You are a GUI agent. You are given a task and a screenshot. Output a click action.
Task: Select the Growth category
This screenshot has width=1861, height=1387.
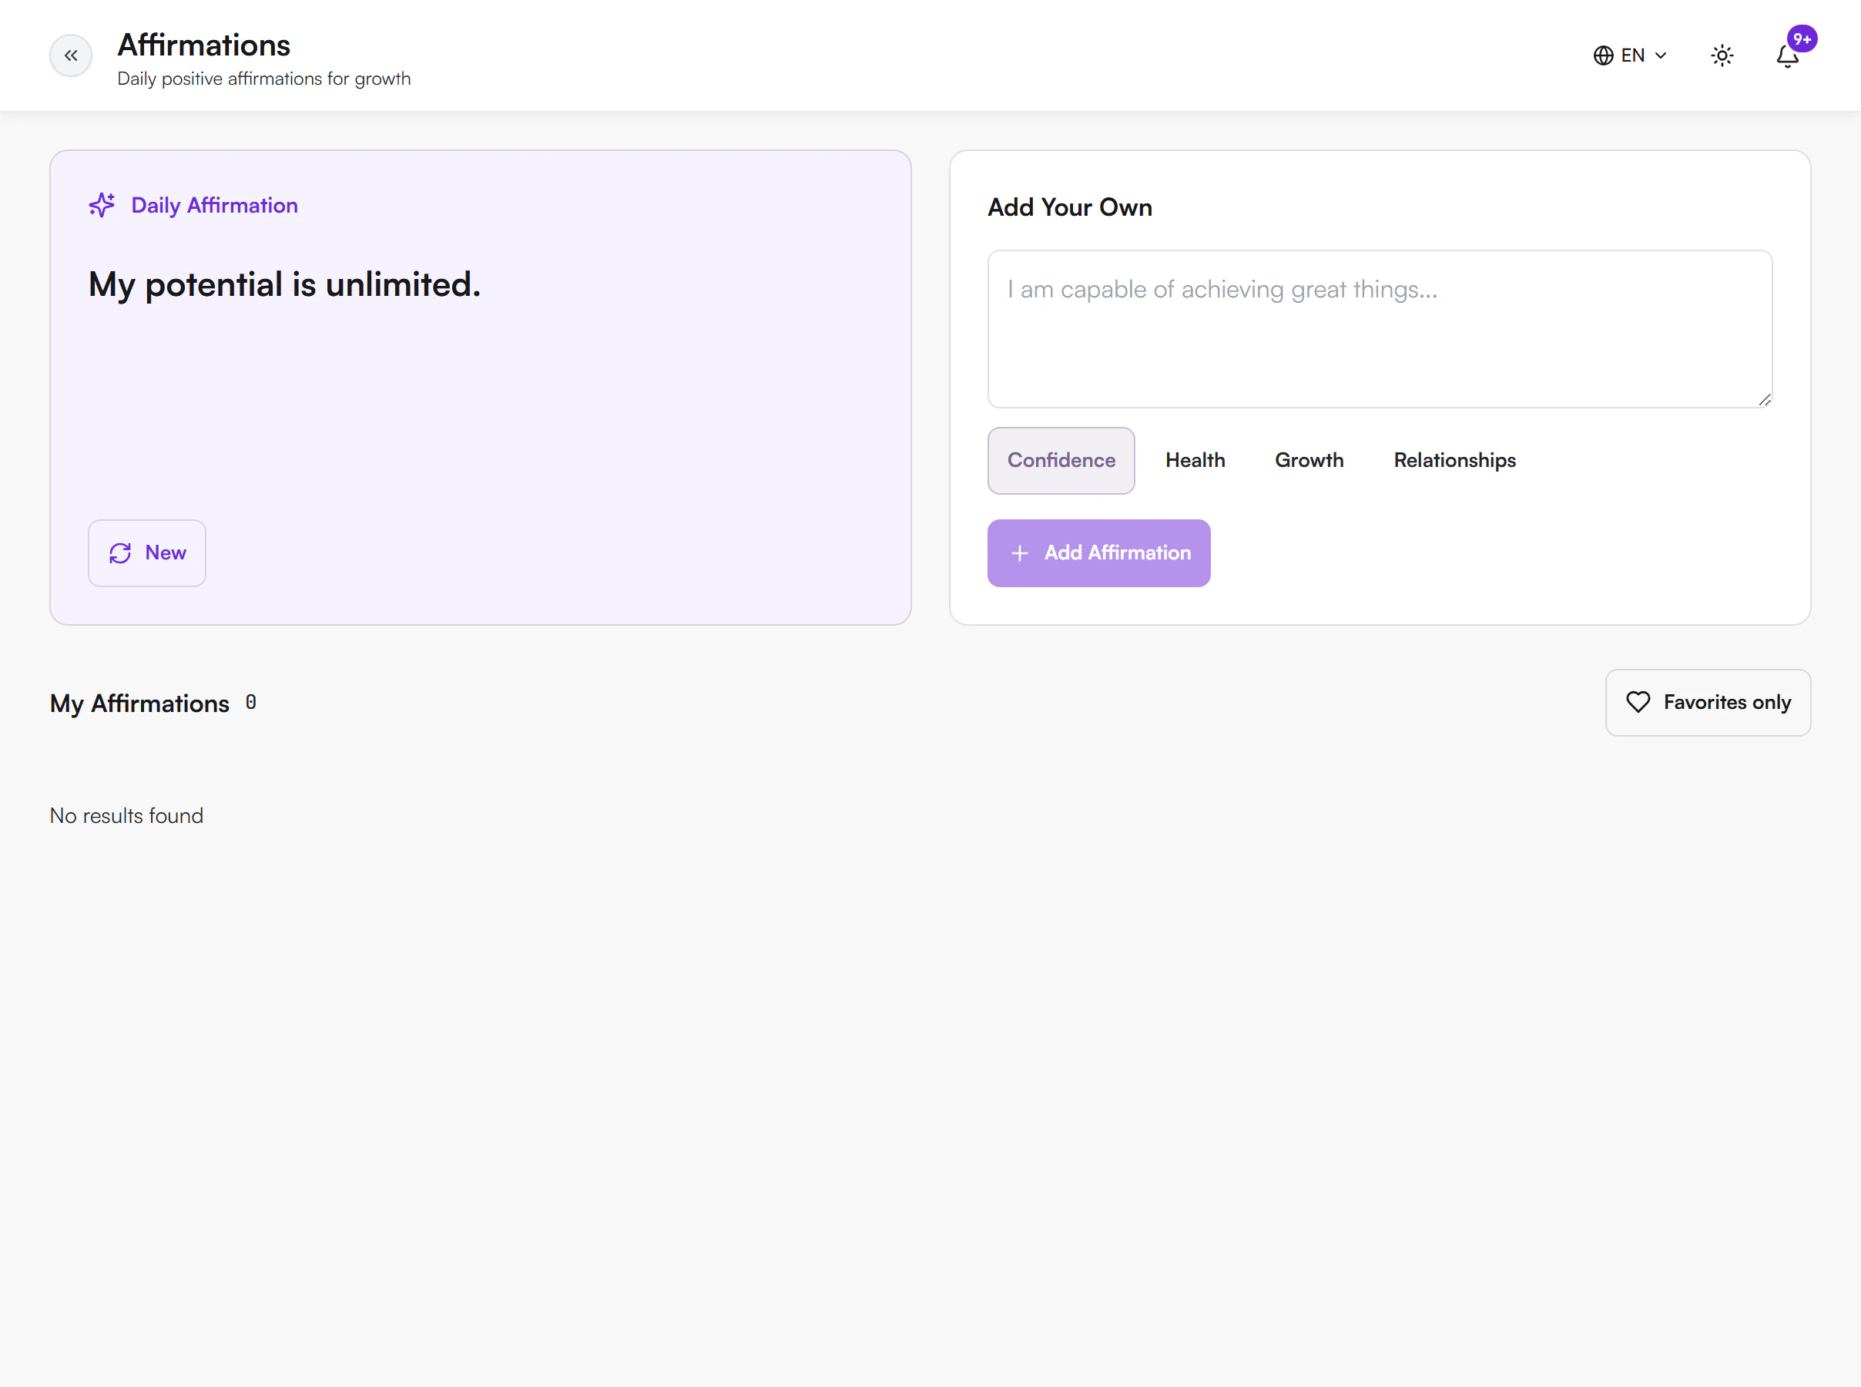coord(1309,460)
